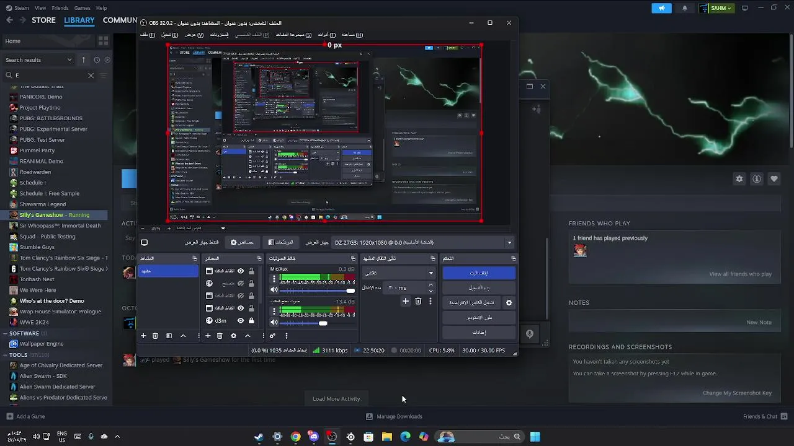Move scene up using arrow in scenes toolbar
Image resolution: width=794 pixels, height=446 pixels.
tap(183, 336)
